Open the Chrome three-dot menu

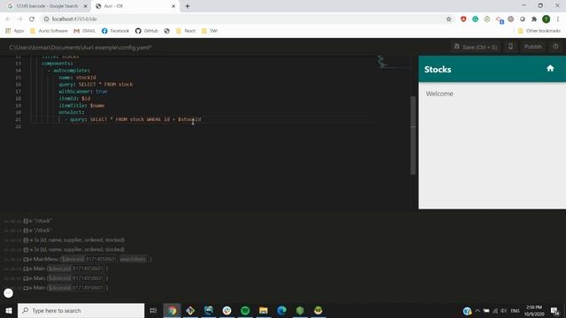pos(558,19)
